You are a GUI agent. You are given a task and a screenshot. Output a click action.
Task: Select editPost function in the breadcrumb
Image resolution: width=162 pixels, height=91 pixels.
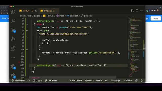click(72, 16)
